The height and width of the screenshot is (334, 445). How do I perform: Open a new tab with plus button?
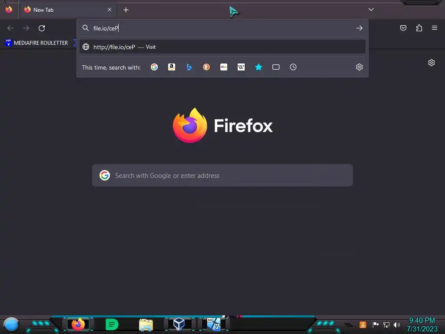[x=126, y=10]
